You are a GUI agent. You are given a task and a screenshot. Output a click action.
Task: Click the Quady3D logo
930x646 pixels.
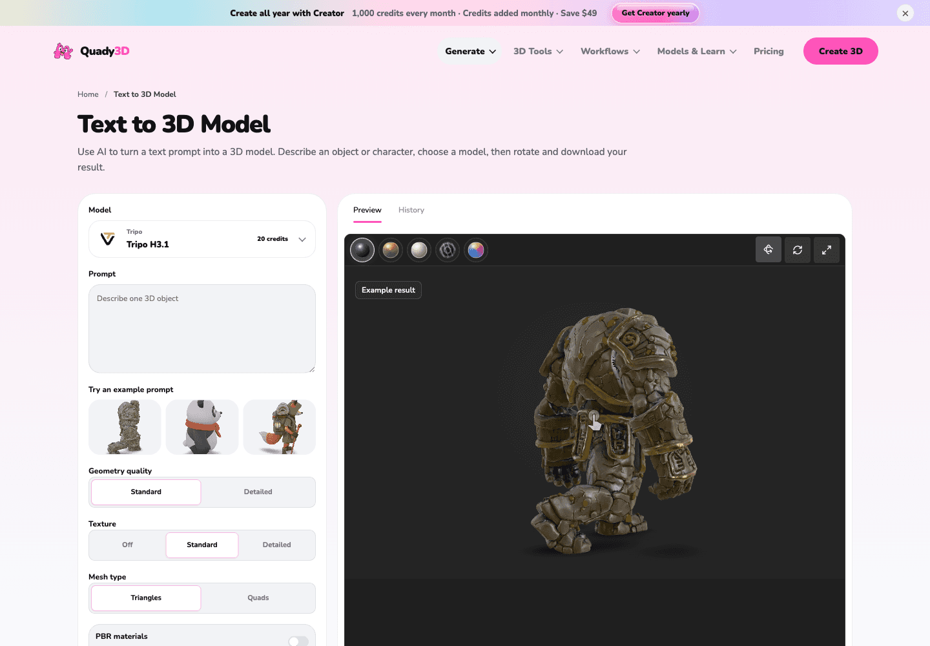point(92,51)
